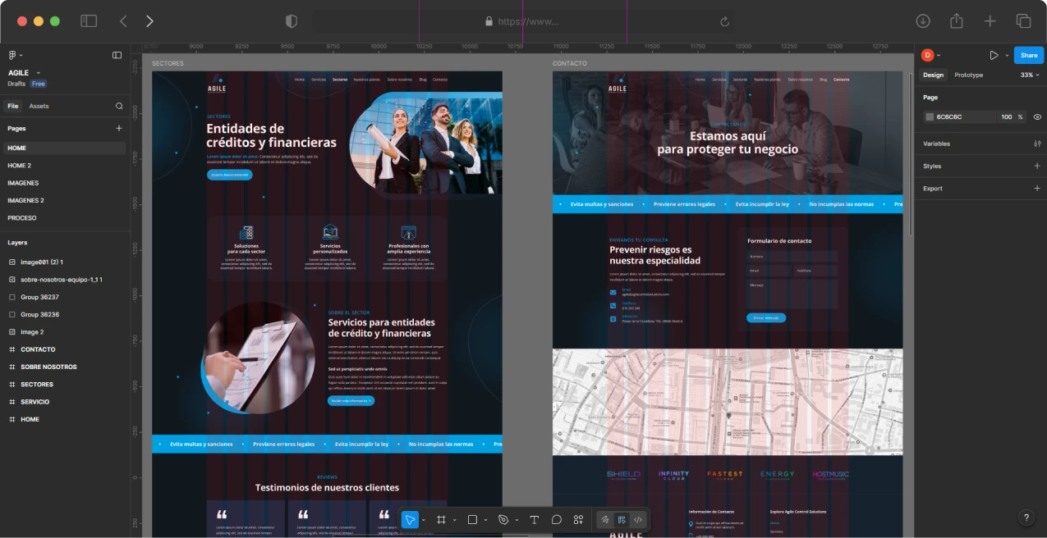Select the Frame tool in bottom toolbar
The image size is (1047, 538).
point(441,520)
